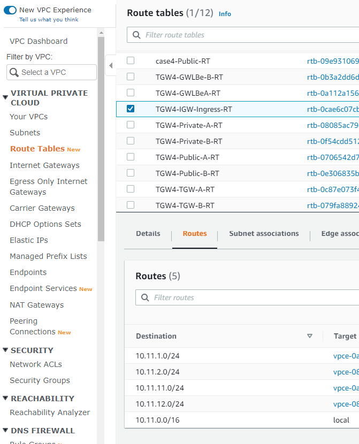
Task: Open Managed Prefix Lists
Action: click(48, 256)
